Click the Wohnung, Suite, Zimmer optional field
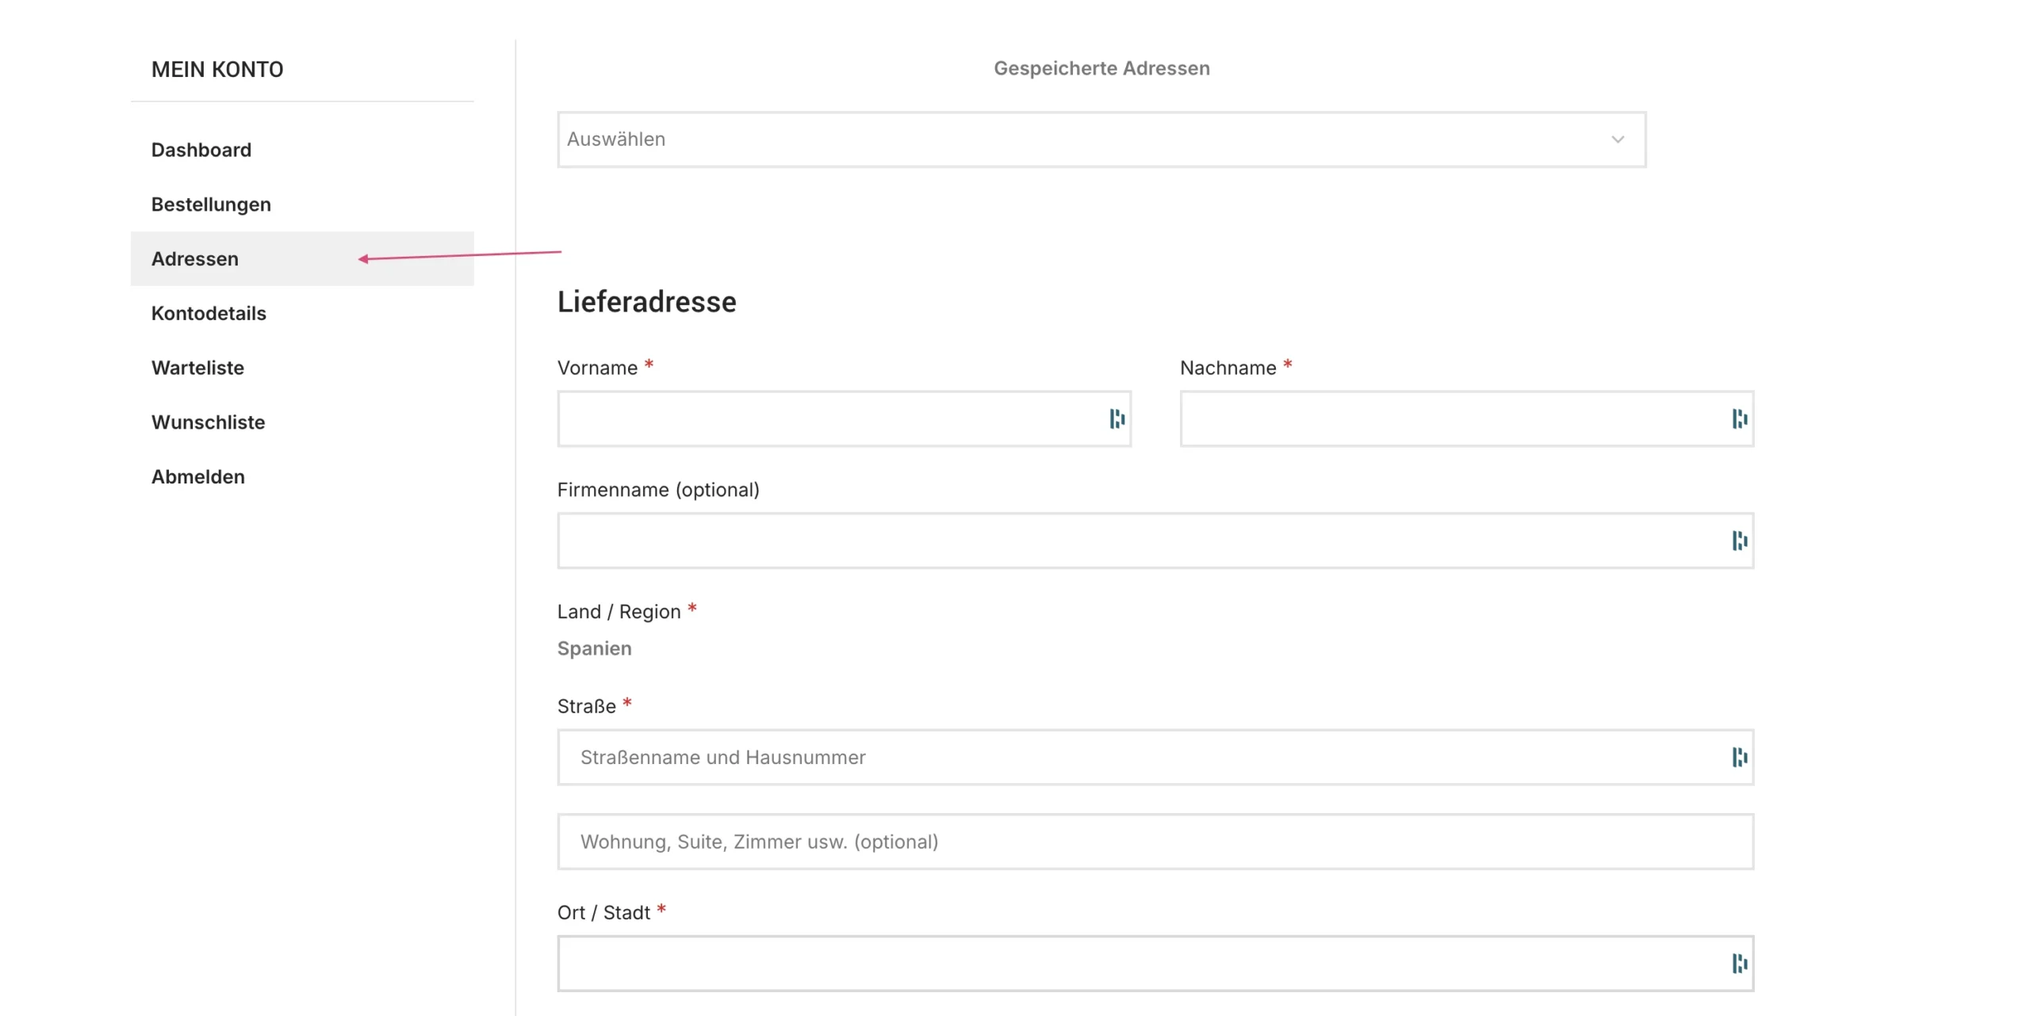This screenshot has height=1016, width=2030. tap(1155, 842)
